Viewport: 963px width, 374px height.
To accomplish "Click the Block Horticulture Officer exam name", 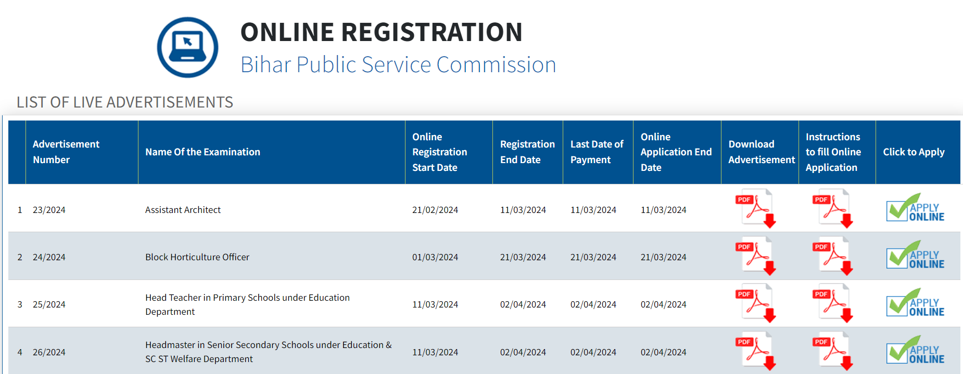I will tap(197, 257).
